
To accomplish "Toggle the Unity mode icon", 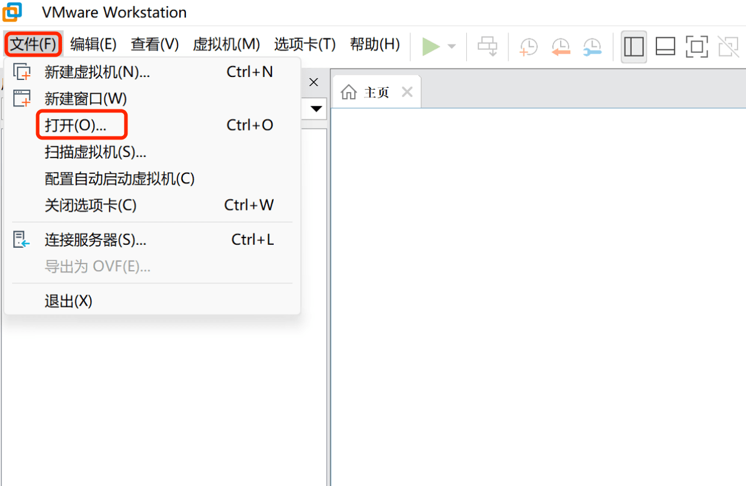I will click(728, 47).
